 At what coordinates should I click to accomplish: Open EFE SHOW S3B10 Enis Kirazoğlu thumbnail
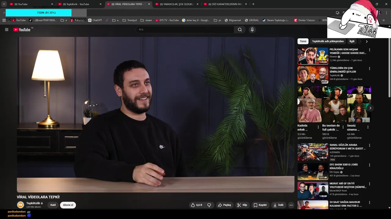coord(313,171)
